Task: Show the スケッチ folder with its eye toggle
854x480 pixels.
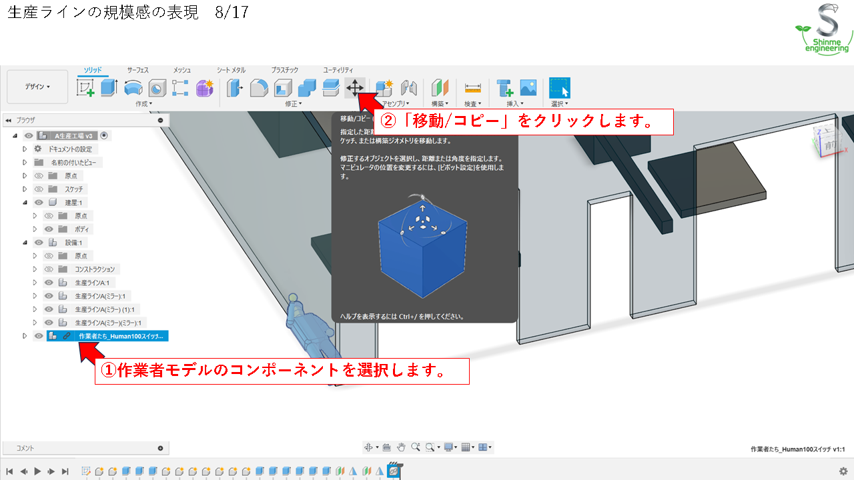Action: 39,189
